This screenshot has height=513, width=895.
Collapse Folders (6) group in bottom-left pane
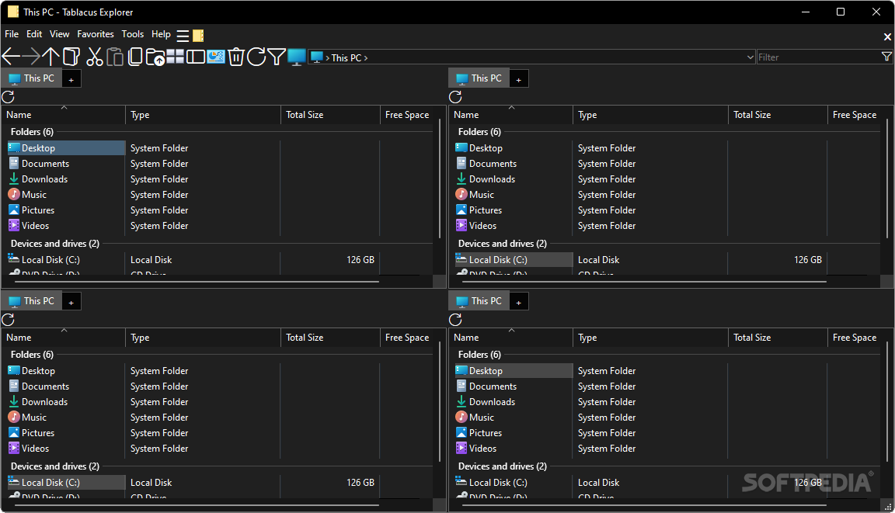pos(32,355)
